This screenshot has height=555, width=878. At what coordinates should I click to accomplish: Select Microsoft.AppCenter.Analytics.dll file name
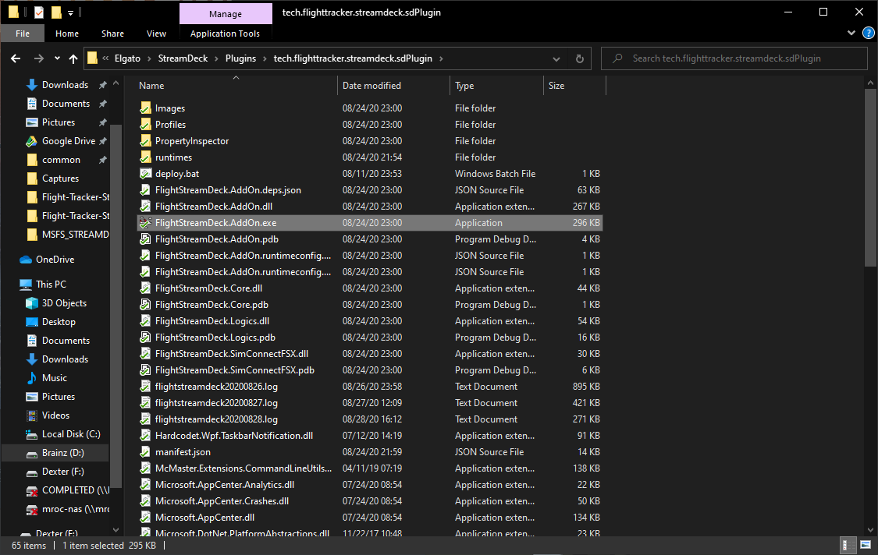[225, 485]
